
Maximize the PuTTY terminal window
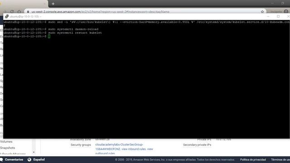pyautogui.click(x=278, y=16)
